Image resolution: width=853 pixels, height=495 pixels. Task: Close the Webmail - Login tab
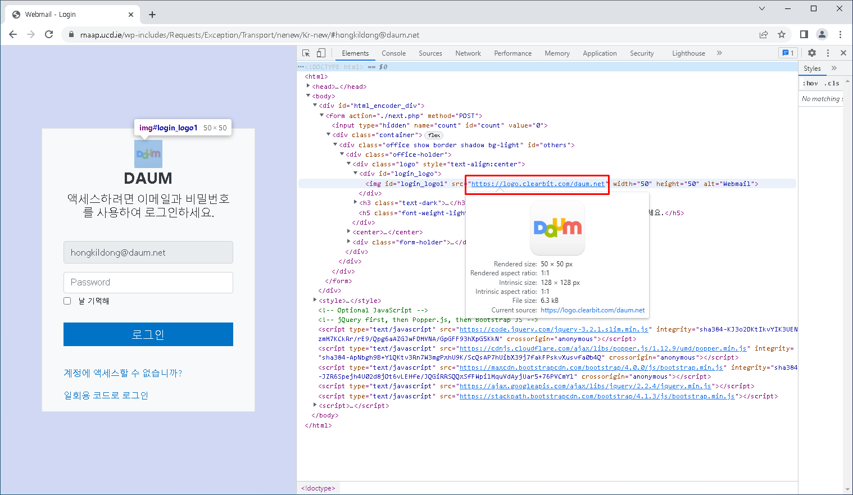131,15
